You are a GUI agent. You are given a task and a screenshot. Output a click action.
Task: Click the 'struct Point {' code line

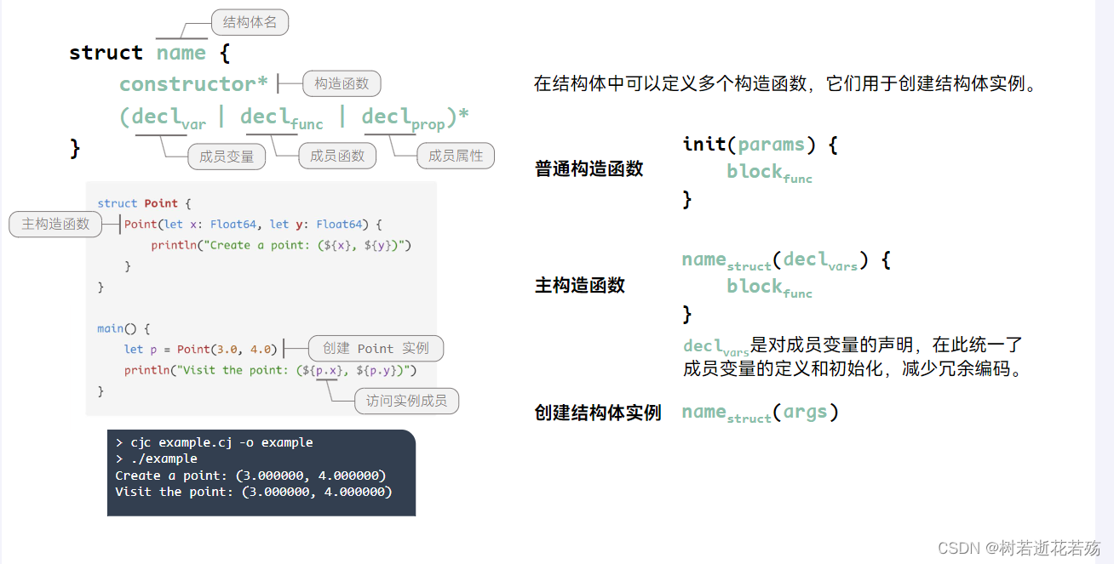click(145, 203)
